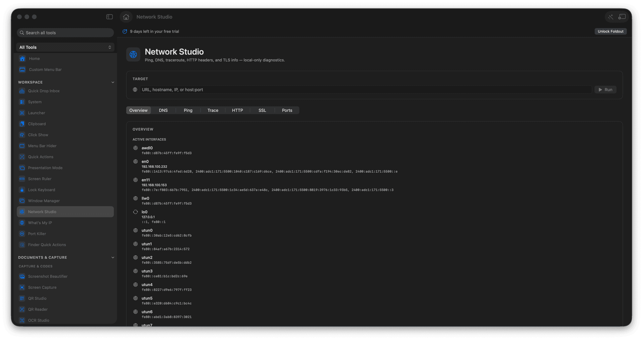The width and height of the screenshot is (643, 340).
Task: Click the target URL or hostname field
Action: point(366,90)
